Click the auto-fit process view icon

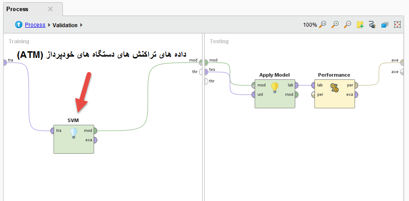pyautogui.click(x=397, y=25)
